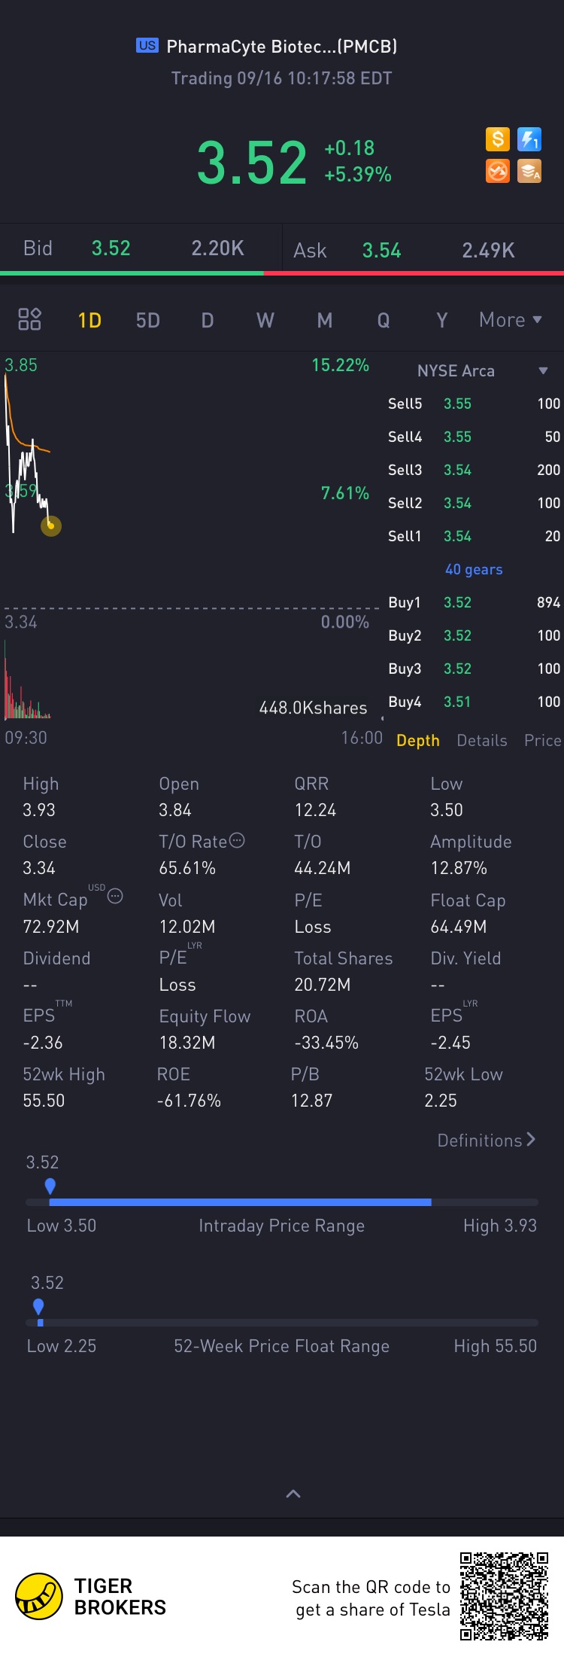The image size is (564, 1657).
Task: Tap the Equity Flow value 18.32M
Action: [x=187, y=1043]
